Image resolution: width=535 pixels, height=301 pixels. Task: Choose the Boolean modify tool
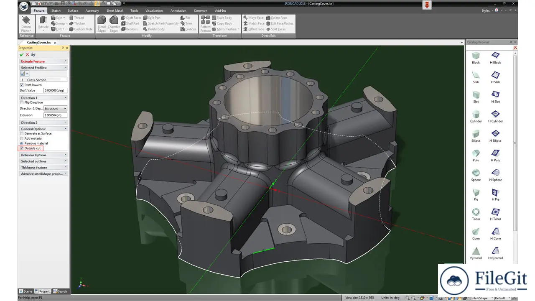(129, 29)
